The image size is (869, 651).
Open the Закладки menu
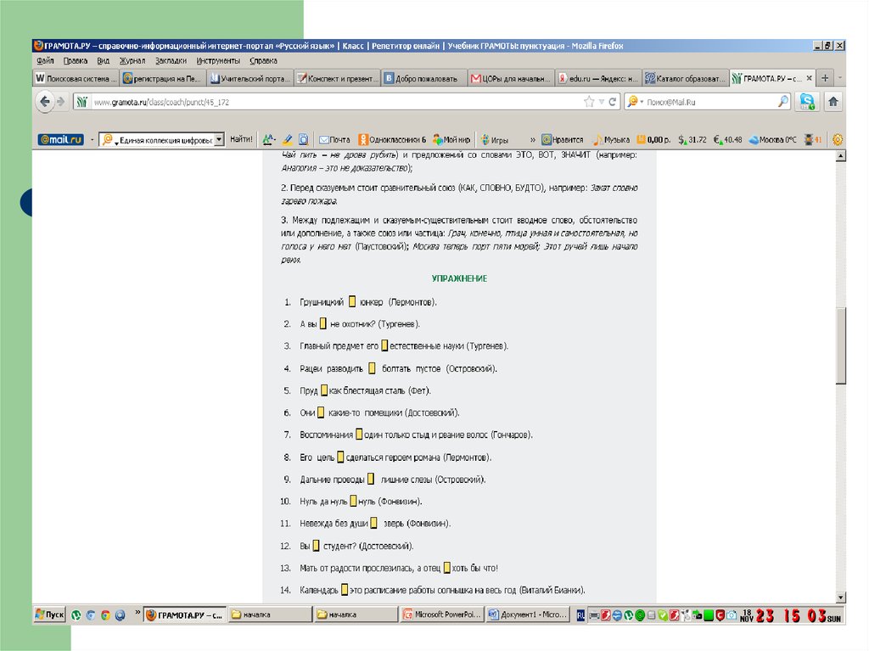point(171,61)
